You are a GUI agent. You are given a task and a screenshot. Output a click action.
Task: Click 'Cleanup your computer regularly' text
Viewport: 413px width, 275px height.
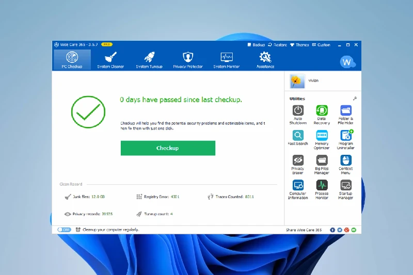[x=111, y=230]
